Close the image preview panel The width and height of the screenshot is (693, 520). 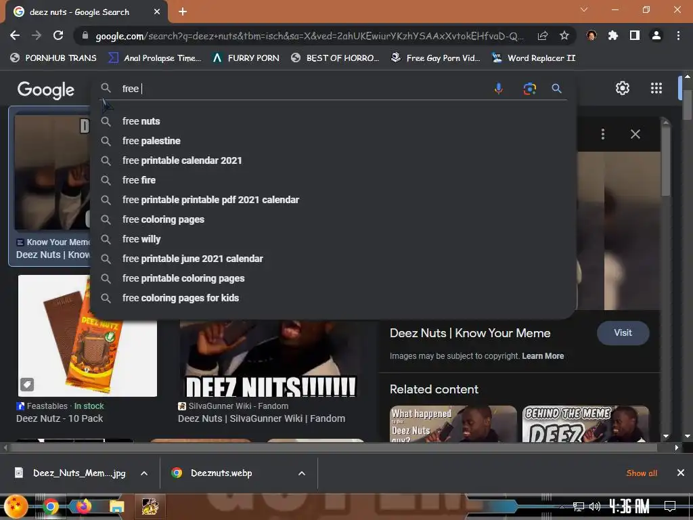click(635, 134)
